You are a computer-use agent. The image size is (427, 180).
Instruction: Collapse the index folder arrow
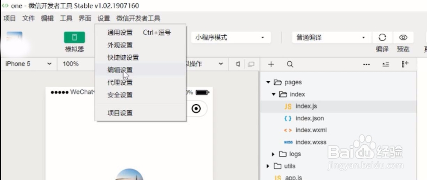tap(274, 94)
